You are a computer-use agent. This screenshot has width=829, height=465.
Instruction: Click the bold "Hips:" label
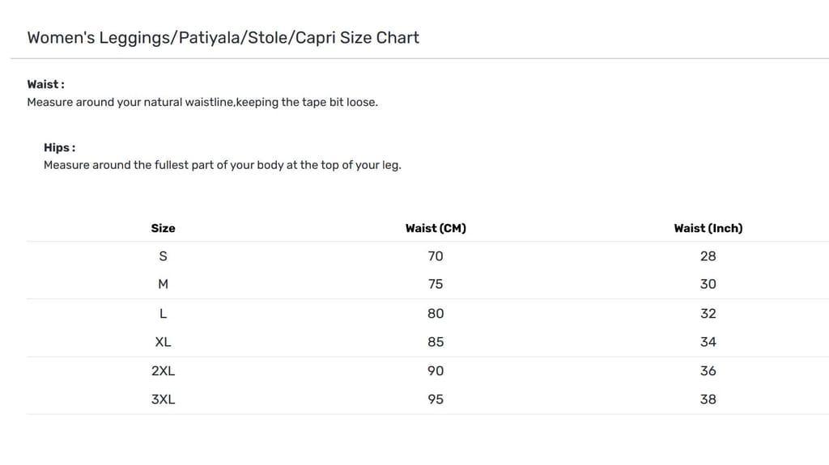[x=59, y=147]
